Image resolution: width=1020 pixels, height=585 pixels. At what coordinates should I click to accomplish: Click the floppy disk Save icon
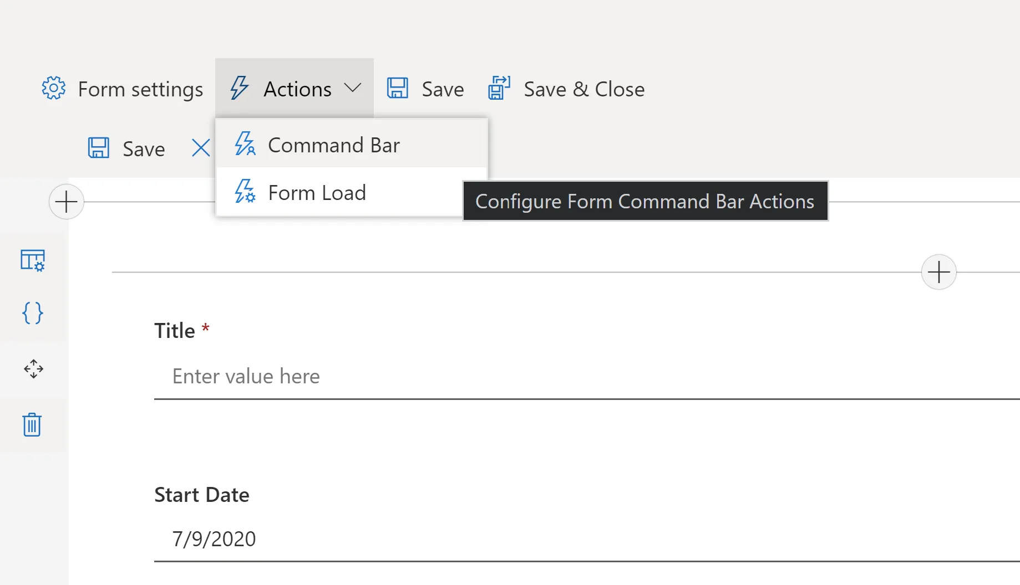pyautogui.click(x=397, y=87)
